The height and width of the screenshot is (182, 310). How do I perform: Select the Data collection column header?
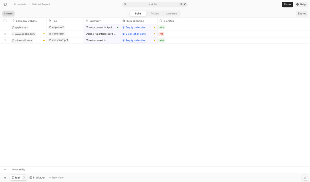pyautogui.click(x=139, y=21)
